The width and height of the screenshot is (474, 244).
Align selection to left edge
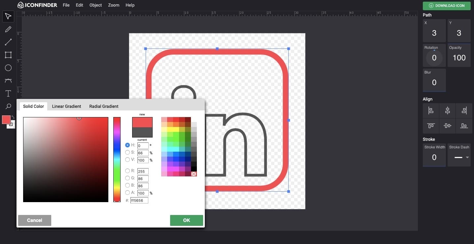pyautogui.click(x=431, y=110)
